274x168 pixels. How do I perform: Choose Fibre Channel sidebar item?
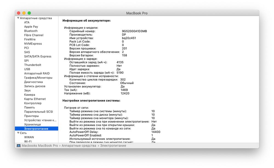pos(34,35)
